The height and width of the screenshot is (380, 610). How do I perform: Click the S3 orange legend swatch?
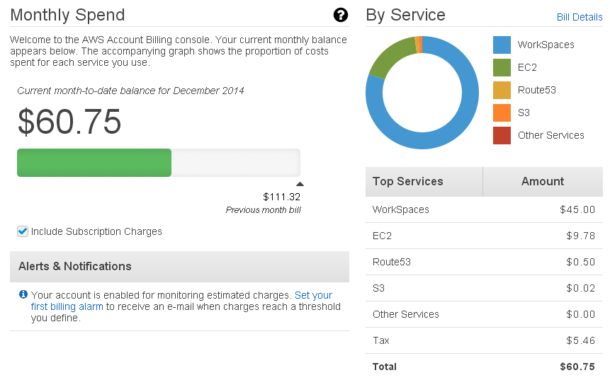point(502,113)
